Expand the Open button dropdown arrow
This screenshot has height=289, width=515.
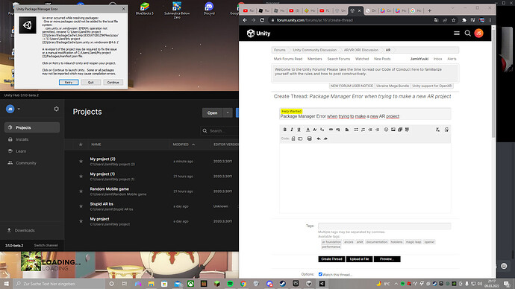228,112
